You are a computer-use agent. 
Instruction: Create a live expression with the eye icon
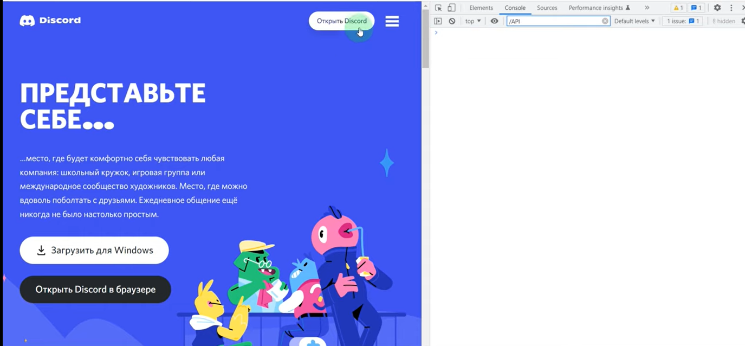[494, 21]
